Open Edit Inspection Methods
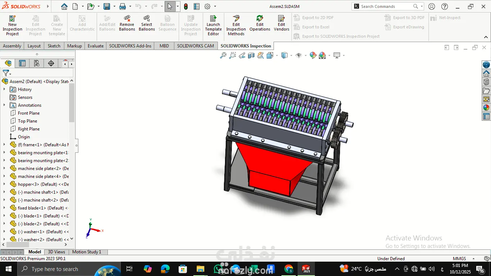Screen dimensions: 491x276 point(236,25)
